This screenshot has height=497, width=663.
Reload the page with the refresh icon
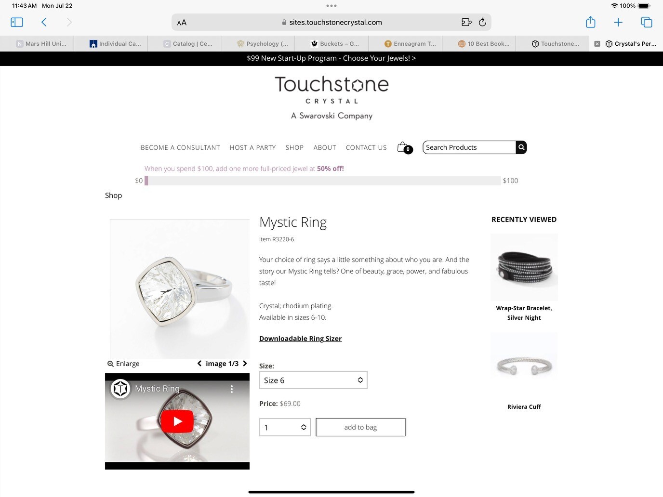482,22
